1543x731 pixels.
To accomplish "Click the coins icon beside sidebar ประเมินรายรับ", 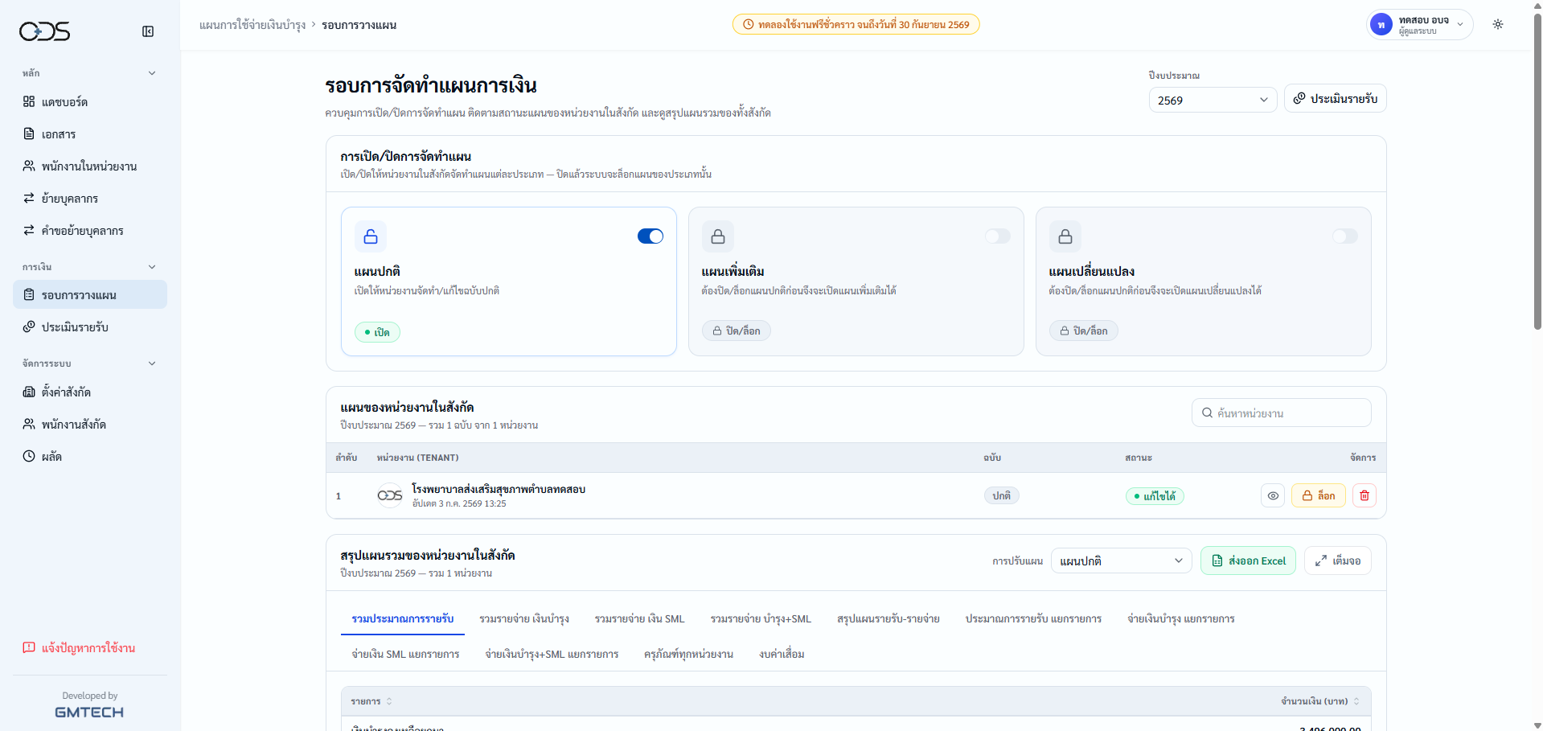I will pos(29,326).
